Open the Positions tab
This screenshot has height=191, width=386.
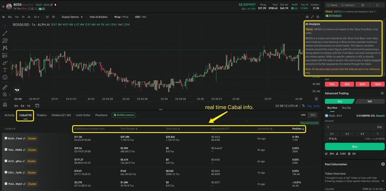tap(101, 115)
